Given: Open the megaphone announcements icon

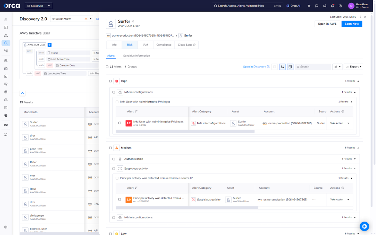Looking at the screenshot, I should [x=325, y=6].
